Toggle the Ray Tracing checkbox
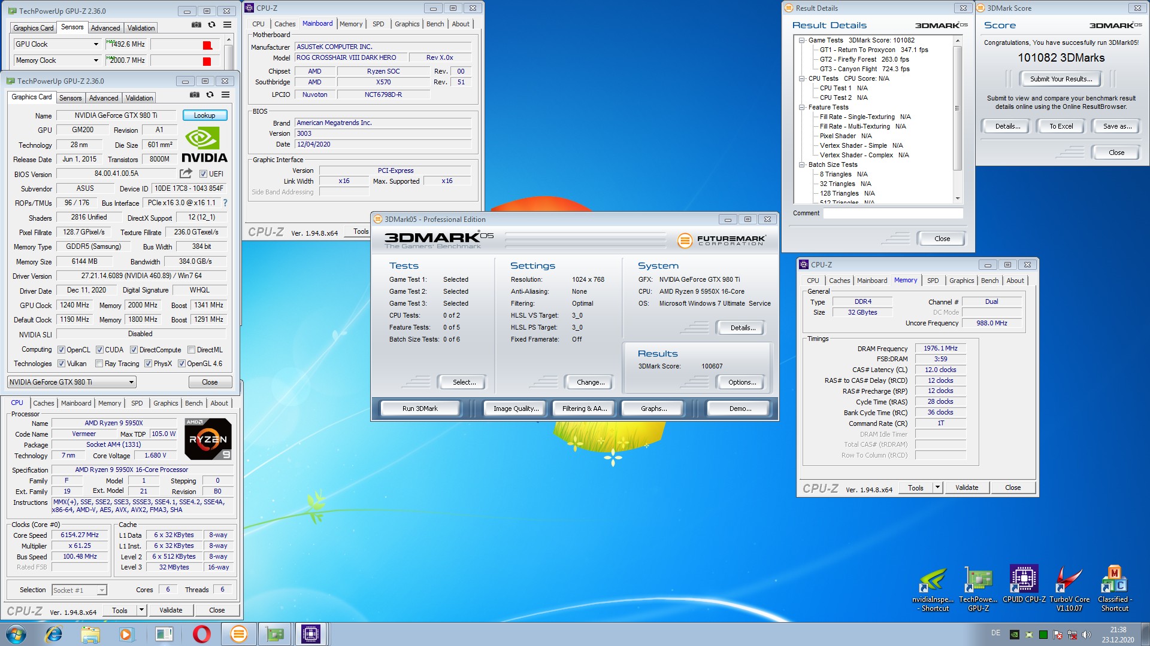This screenshot has height=646, width=1150. coord(99,364)
